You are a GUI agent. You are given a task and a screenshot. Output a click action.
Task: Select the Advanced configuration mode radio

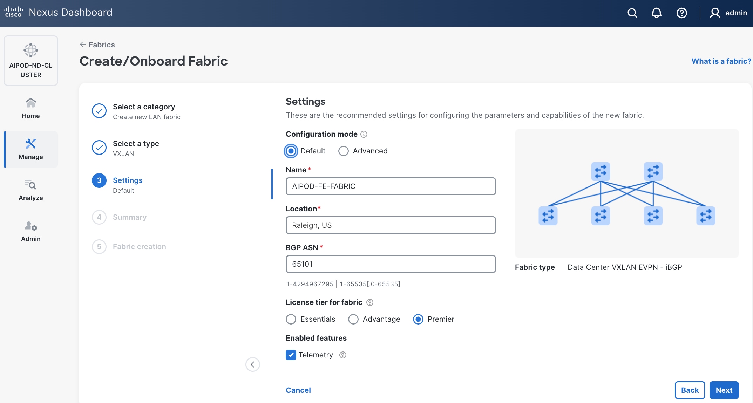(344, 151)
